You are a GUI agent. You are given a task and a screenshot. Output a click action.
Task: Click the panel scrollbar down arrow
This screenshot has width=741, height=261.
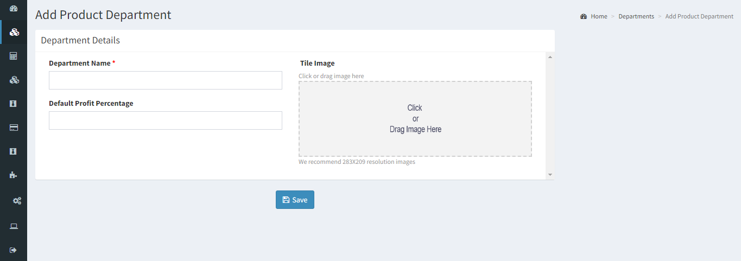point(550,175)
